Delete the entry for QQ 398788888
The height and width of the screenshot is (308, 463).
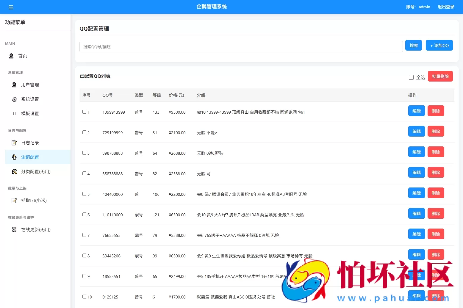[436, 152]
